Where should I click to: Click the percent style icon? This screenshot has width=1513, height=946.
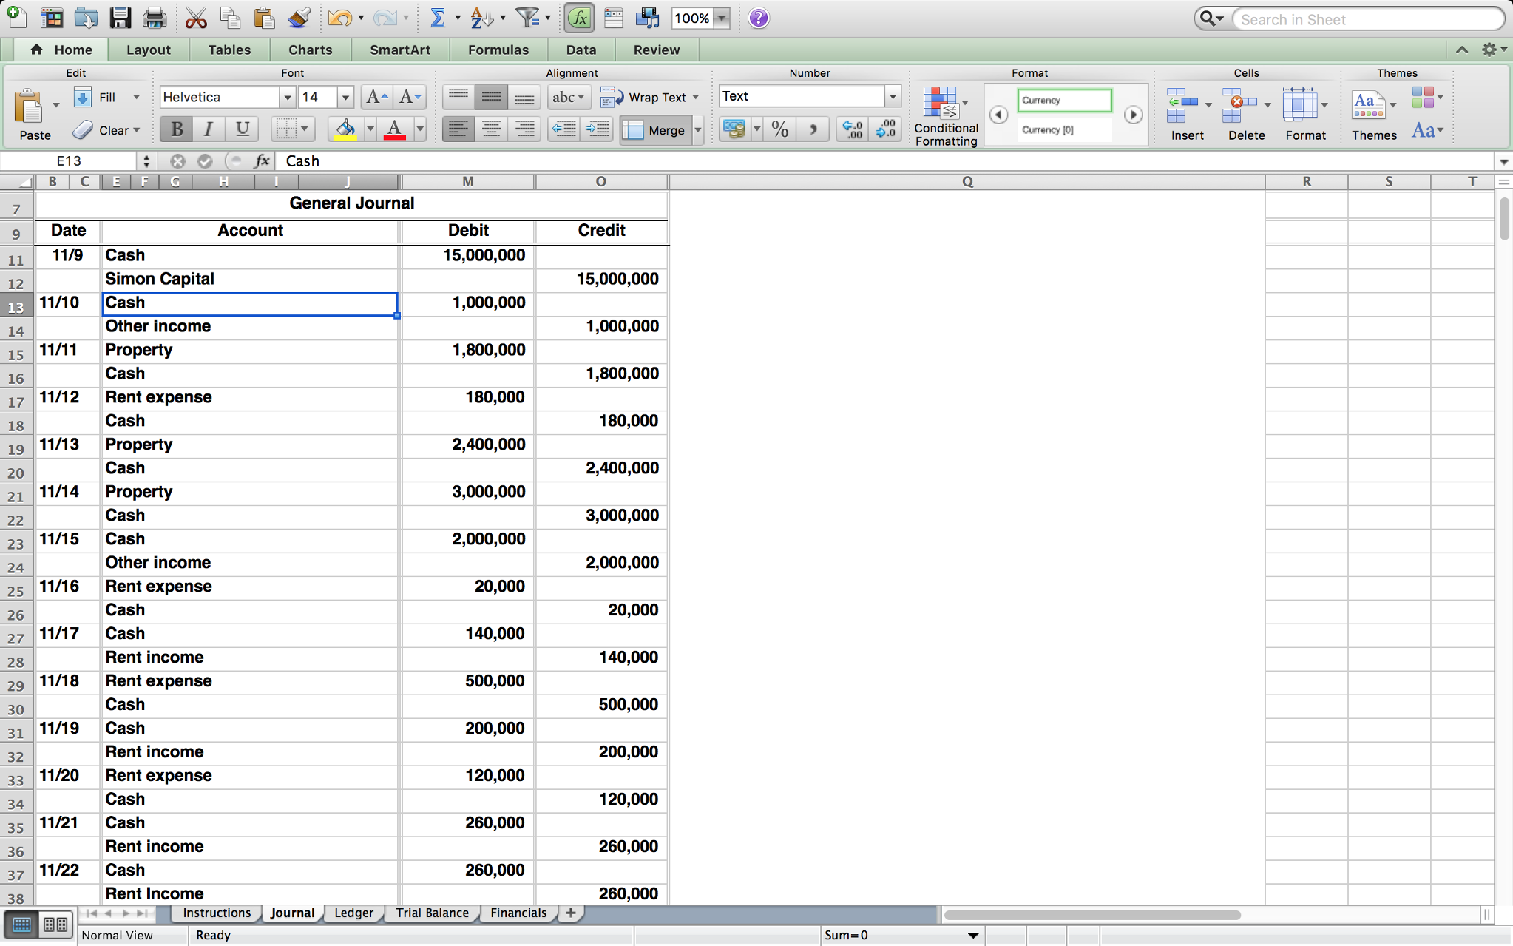[x=779, y=129]
